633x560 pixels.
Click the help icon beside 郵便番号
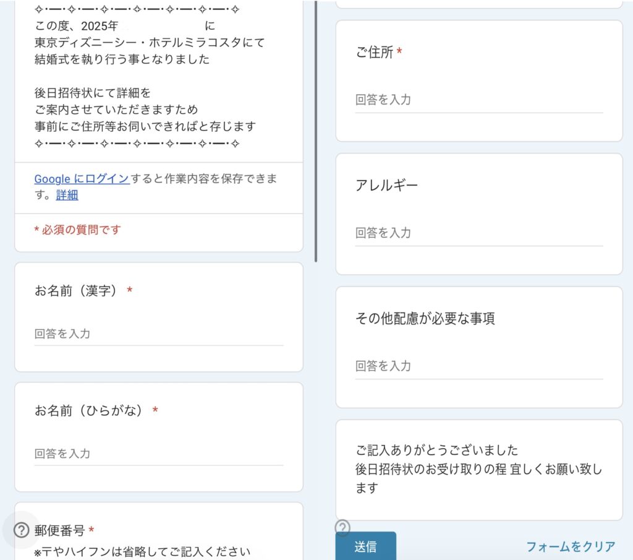pos(22,530)
